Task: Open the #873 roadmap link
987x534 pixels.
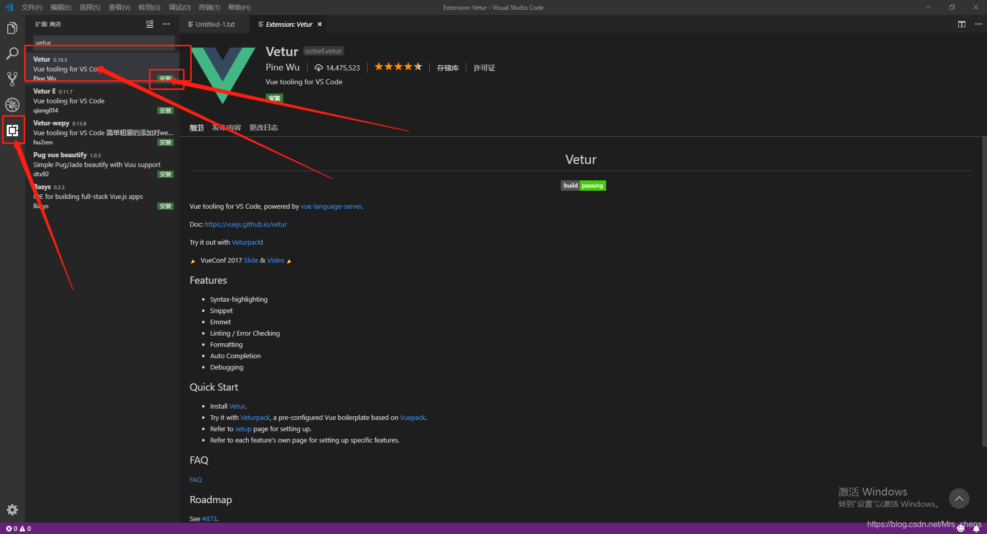Action: click(x=210, y=519)
